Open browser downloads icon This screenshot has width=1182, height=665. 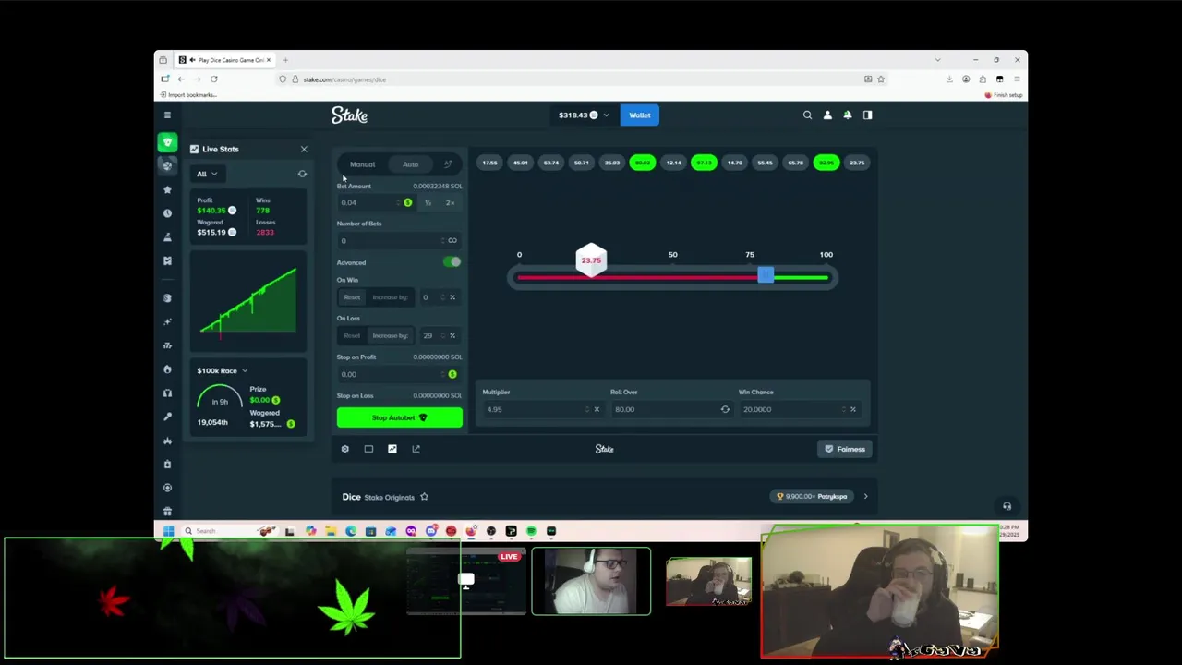click(949, 79)
